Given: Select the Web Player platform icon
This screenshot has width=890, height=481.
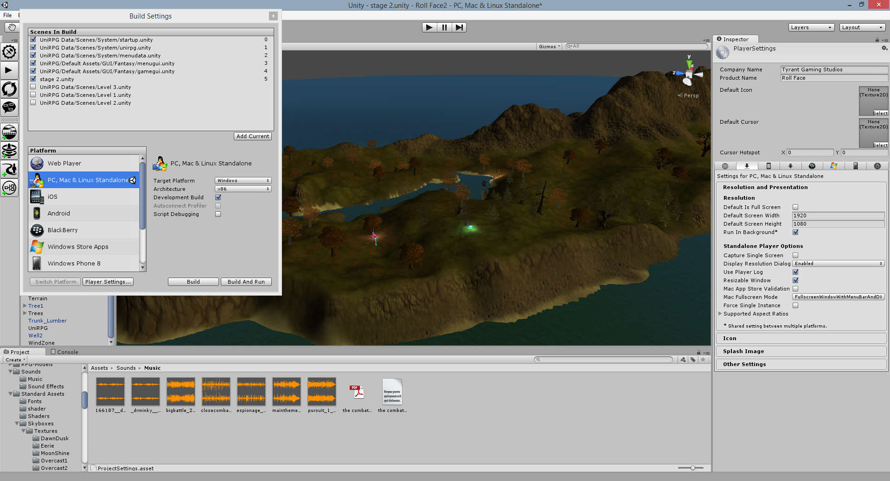Looking at the screenshot, I should (x=37, y=163).
